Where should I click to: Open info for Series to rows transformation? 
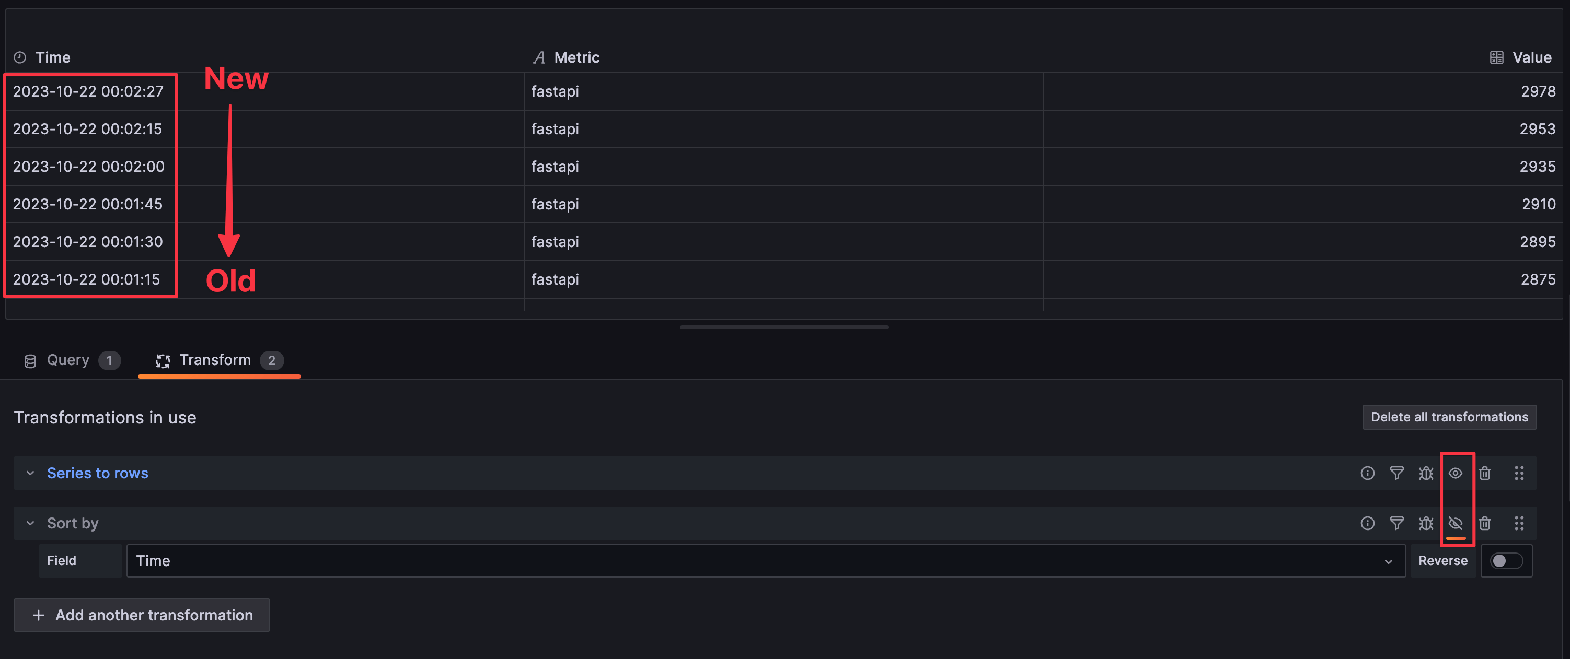[1367, 473]
